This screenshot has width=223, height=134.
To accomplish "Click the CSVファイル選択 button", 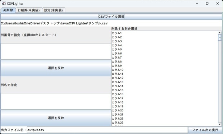I will [111, 17].
